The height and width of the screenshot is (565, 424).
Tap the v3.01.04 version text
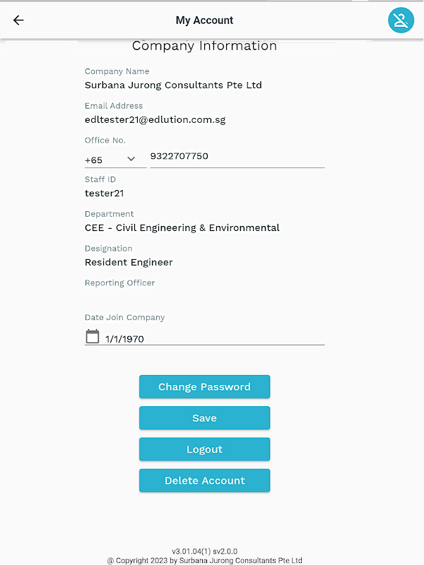pyautogui.click(x=204, y=551)
